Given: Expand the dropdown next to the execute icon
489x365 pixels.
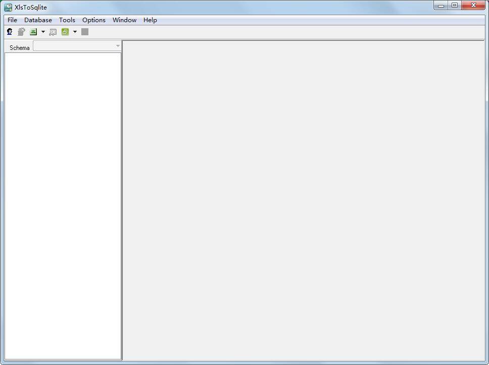Looking at the screenshot, I should 75,31.
